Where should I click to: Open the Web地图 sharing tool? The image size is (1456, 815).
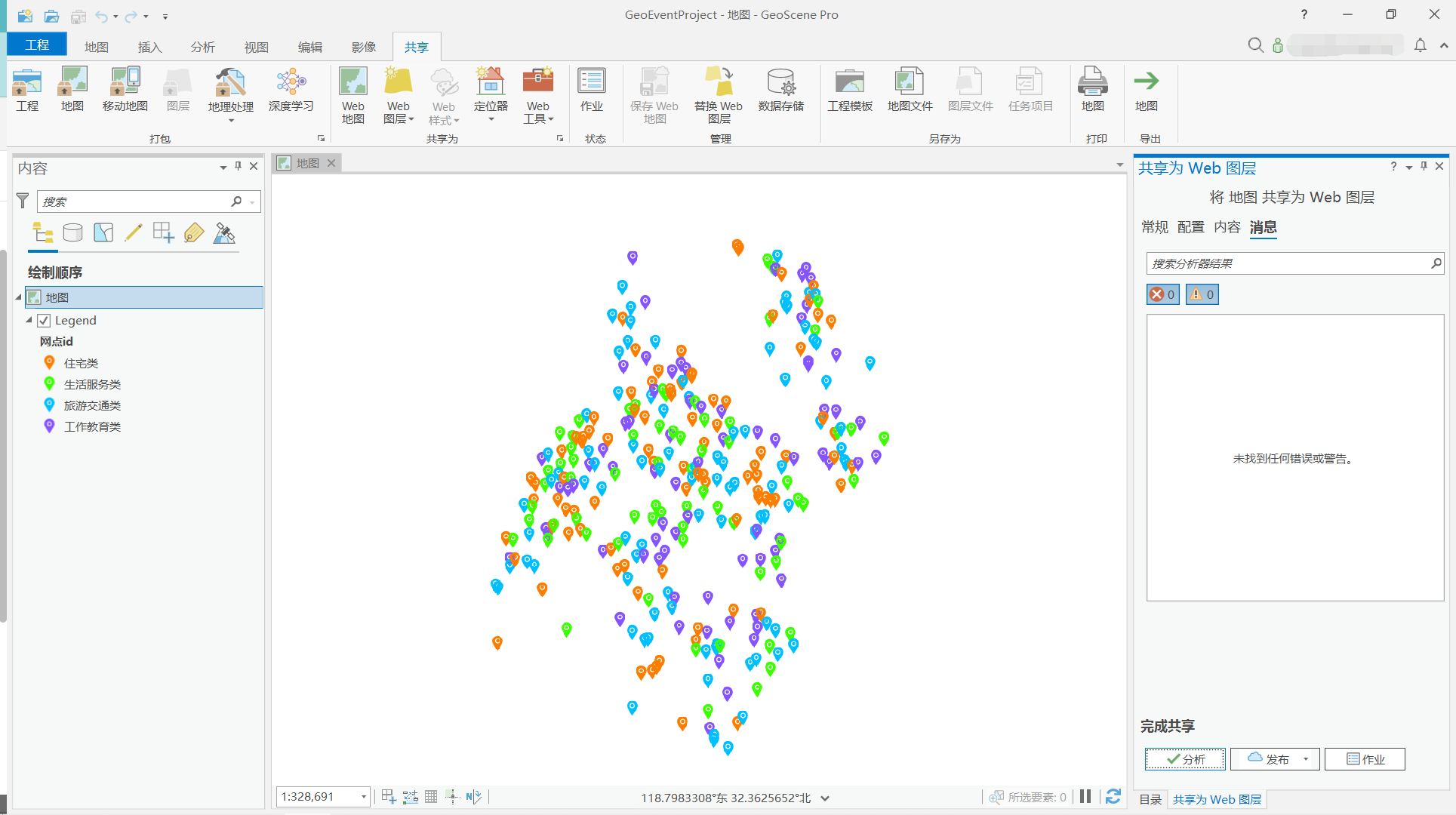352,92
